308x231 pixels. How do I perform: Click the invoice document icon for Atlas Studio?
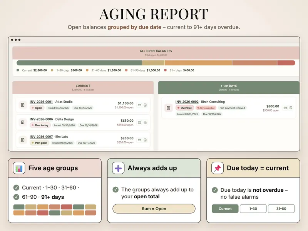tap(23, 105)
